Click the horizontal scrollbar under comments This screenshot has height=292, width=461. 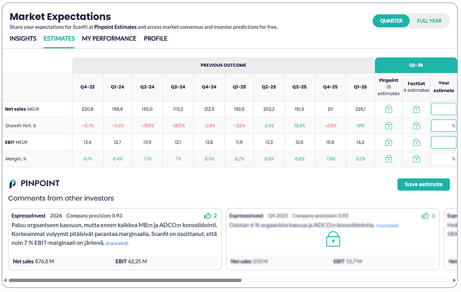point(125,280)
